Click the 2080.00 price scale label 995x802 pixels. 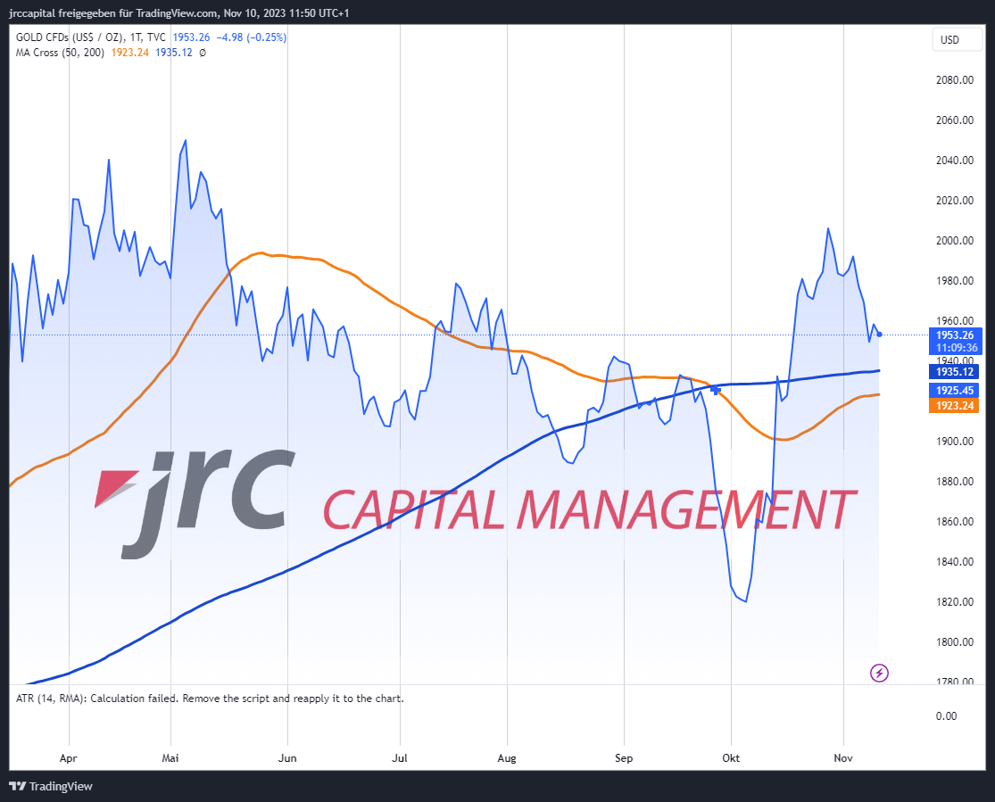[x=955, y=80]
